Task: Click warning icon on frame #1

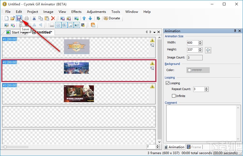Action: 152,40
